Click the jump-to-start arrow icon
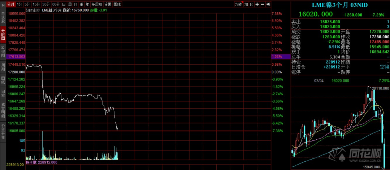 tap(3, 4)
